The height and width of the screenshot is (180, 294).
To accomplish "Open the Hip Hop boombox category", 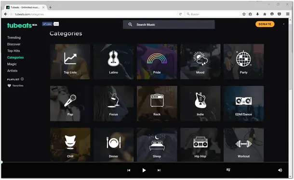I will coord(200,144).
